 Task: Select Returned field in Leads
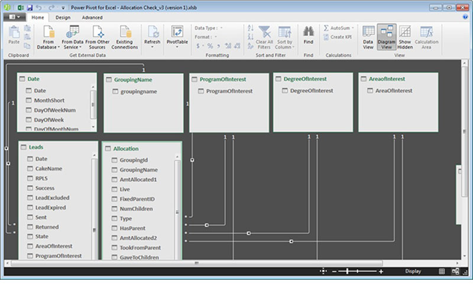pyautogui.click(x=47, y=227)
